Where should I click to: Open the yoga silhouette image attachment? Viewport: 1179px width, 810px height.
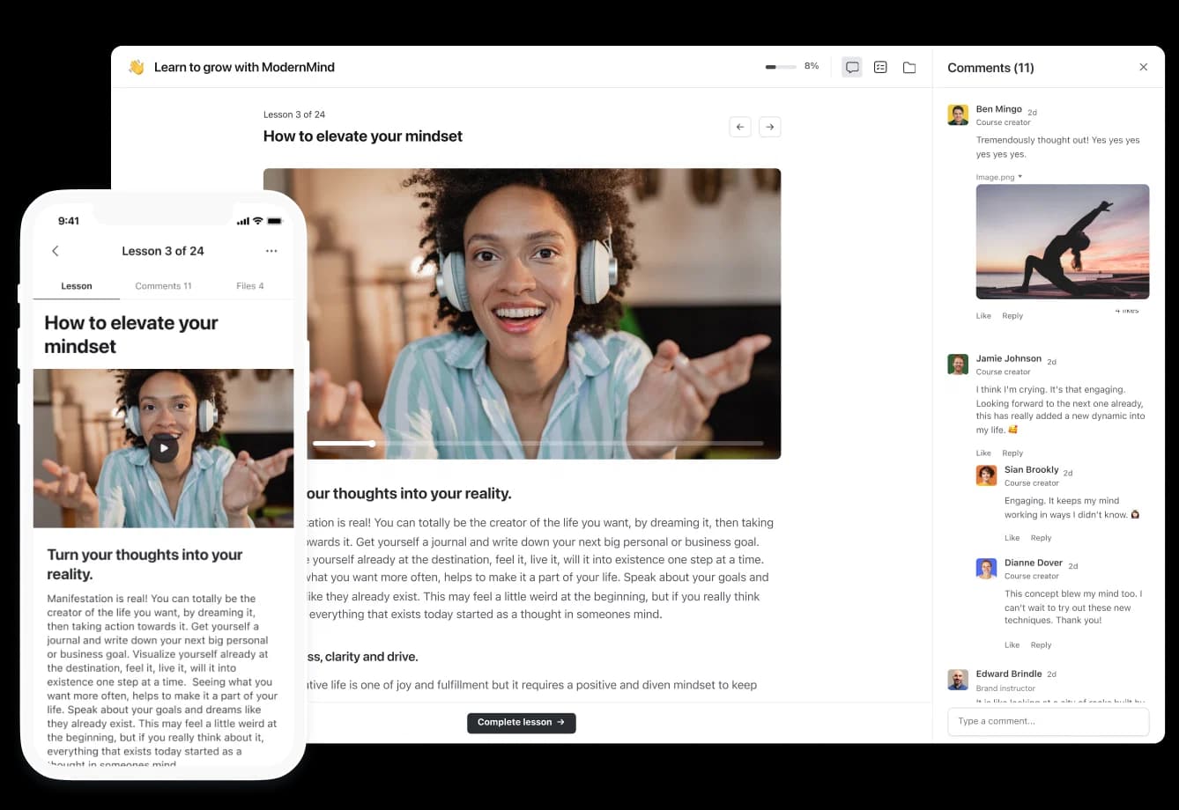click(x=1062, y=241)
